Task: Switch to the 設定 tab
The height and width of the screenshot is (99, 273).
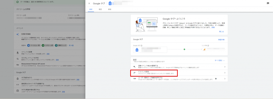Action: point(91,9)
